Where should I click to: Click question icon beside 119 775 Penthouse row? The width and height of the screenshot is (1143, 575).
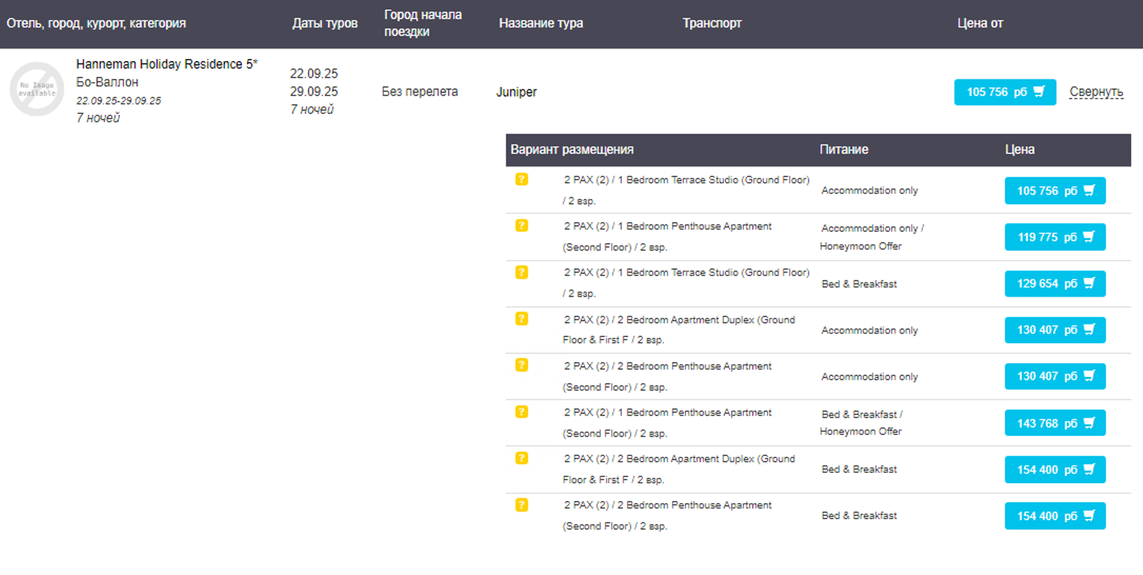521,226
